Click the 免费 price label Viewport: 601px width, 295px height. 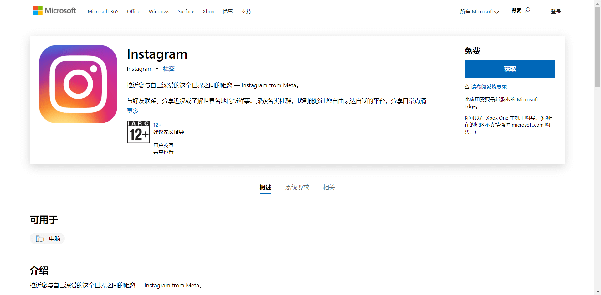(x=472, y=51)
